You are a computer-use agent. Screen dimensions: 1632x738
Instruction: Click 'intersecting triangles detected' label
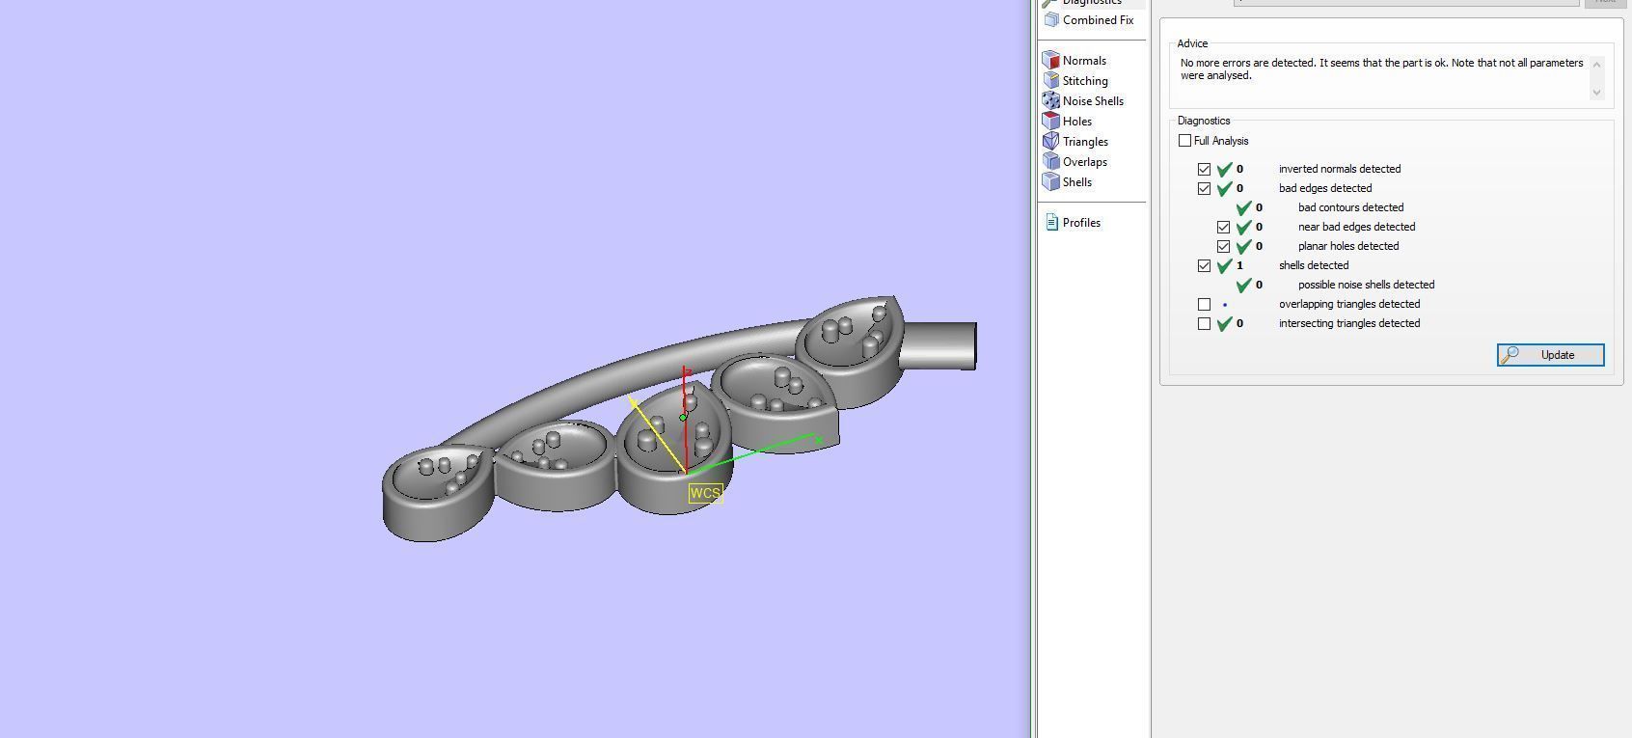1349,323
